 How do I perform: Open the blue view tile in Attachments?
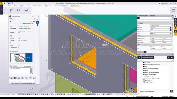[x=29, y=58]
